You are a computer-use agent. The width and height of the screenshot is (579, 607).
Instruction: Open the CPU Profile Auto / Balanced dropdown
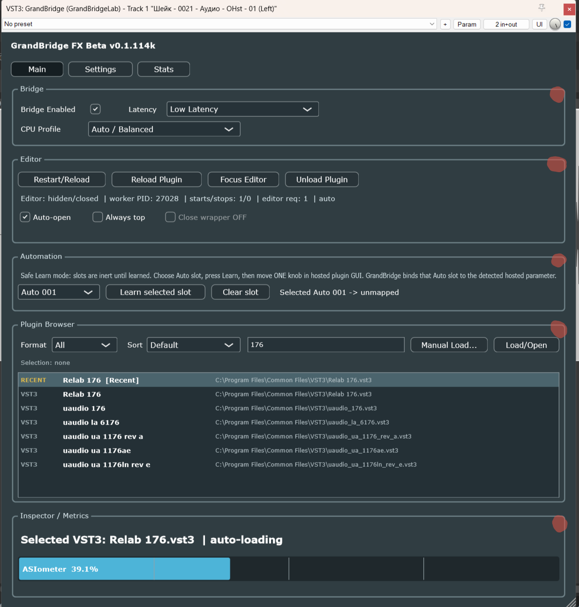tap(164, 129)
